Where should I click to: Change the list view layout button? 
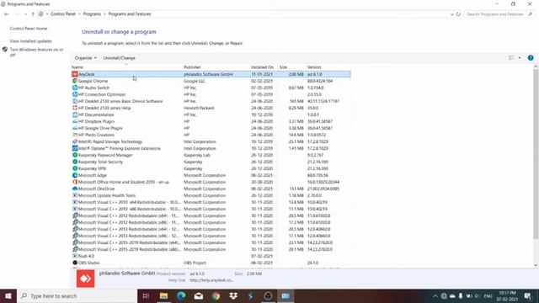pyautogui.click(x=511, y=58)
